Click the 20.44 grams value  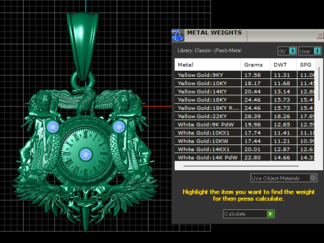[252, 92]
